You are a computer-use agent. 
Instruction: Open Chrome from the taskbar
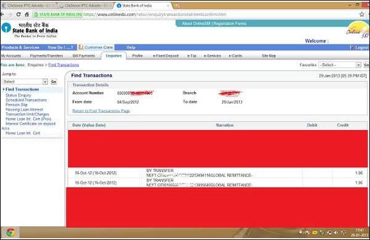coord(10,233)
